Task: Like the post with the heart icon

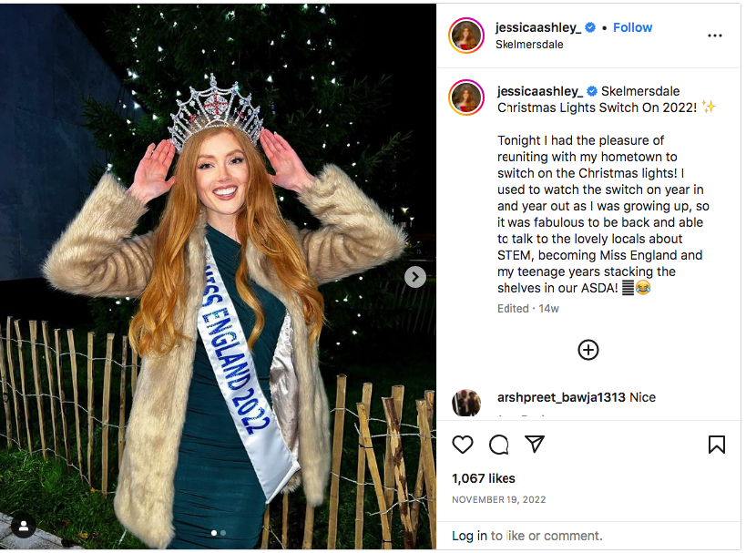Action: (463, 445)
